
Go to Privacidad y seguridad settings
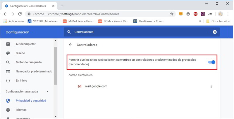[x=31, y=101]
